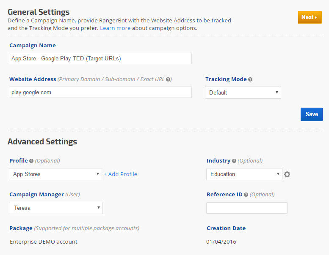Click the help icon beside Website Address
Viewport: 329px width, 255px height.
click(x=168, y=79)
